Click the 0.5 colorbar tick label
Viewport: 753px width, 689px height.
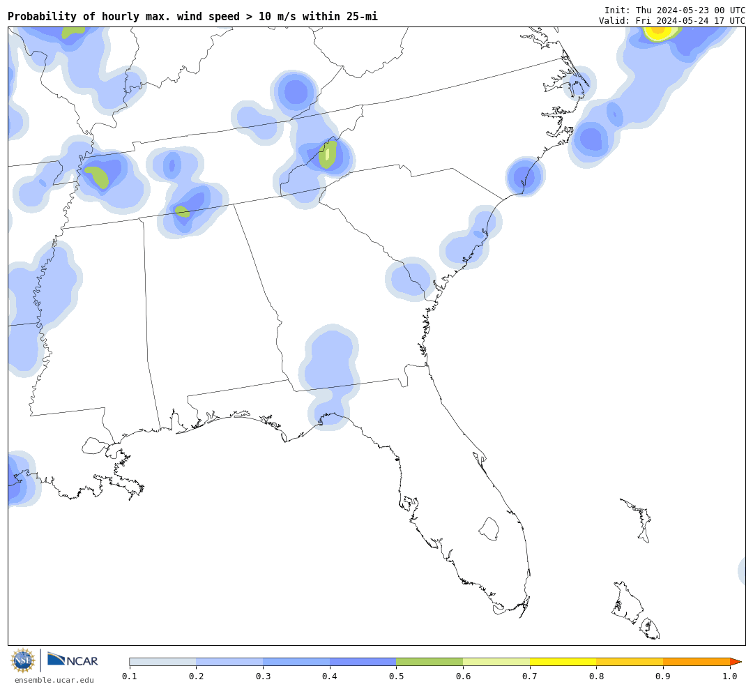pos(396,676)
